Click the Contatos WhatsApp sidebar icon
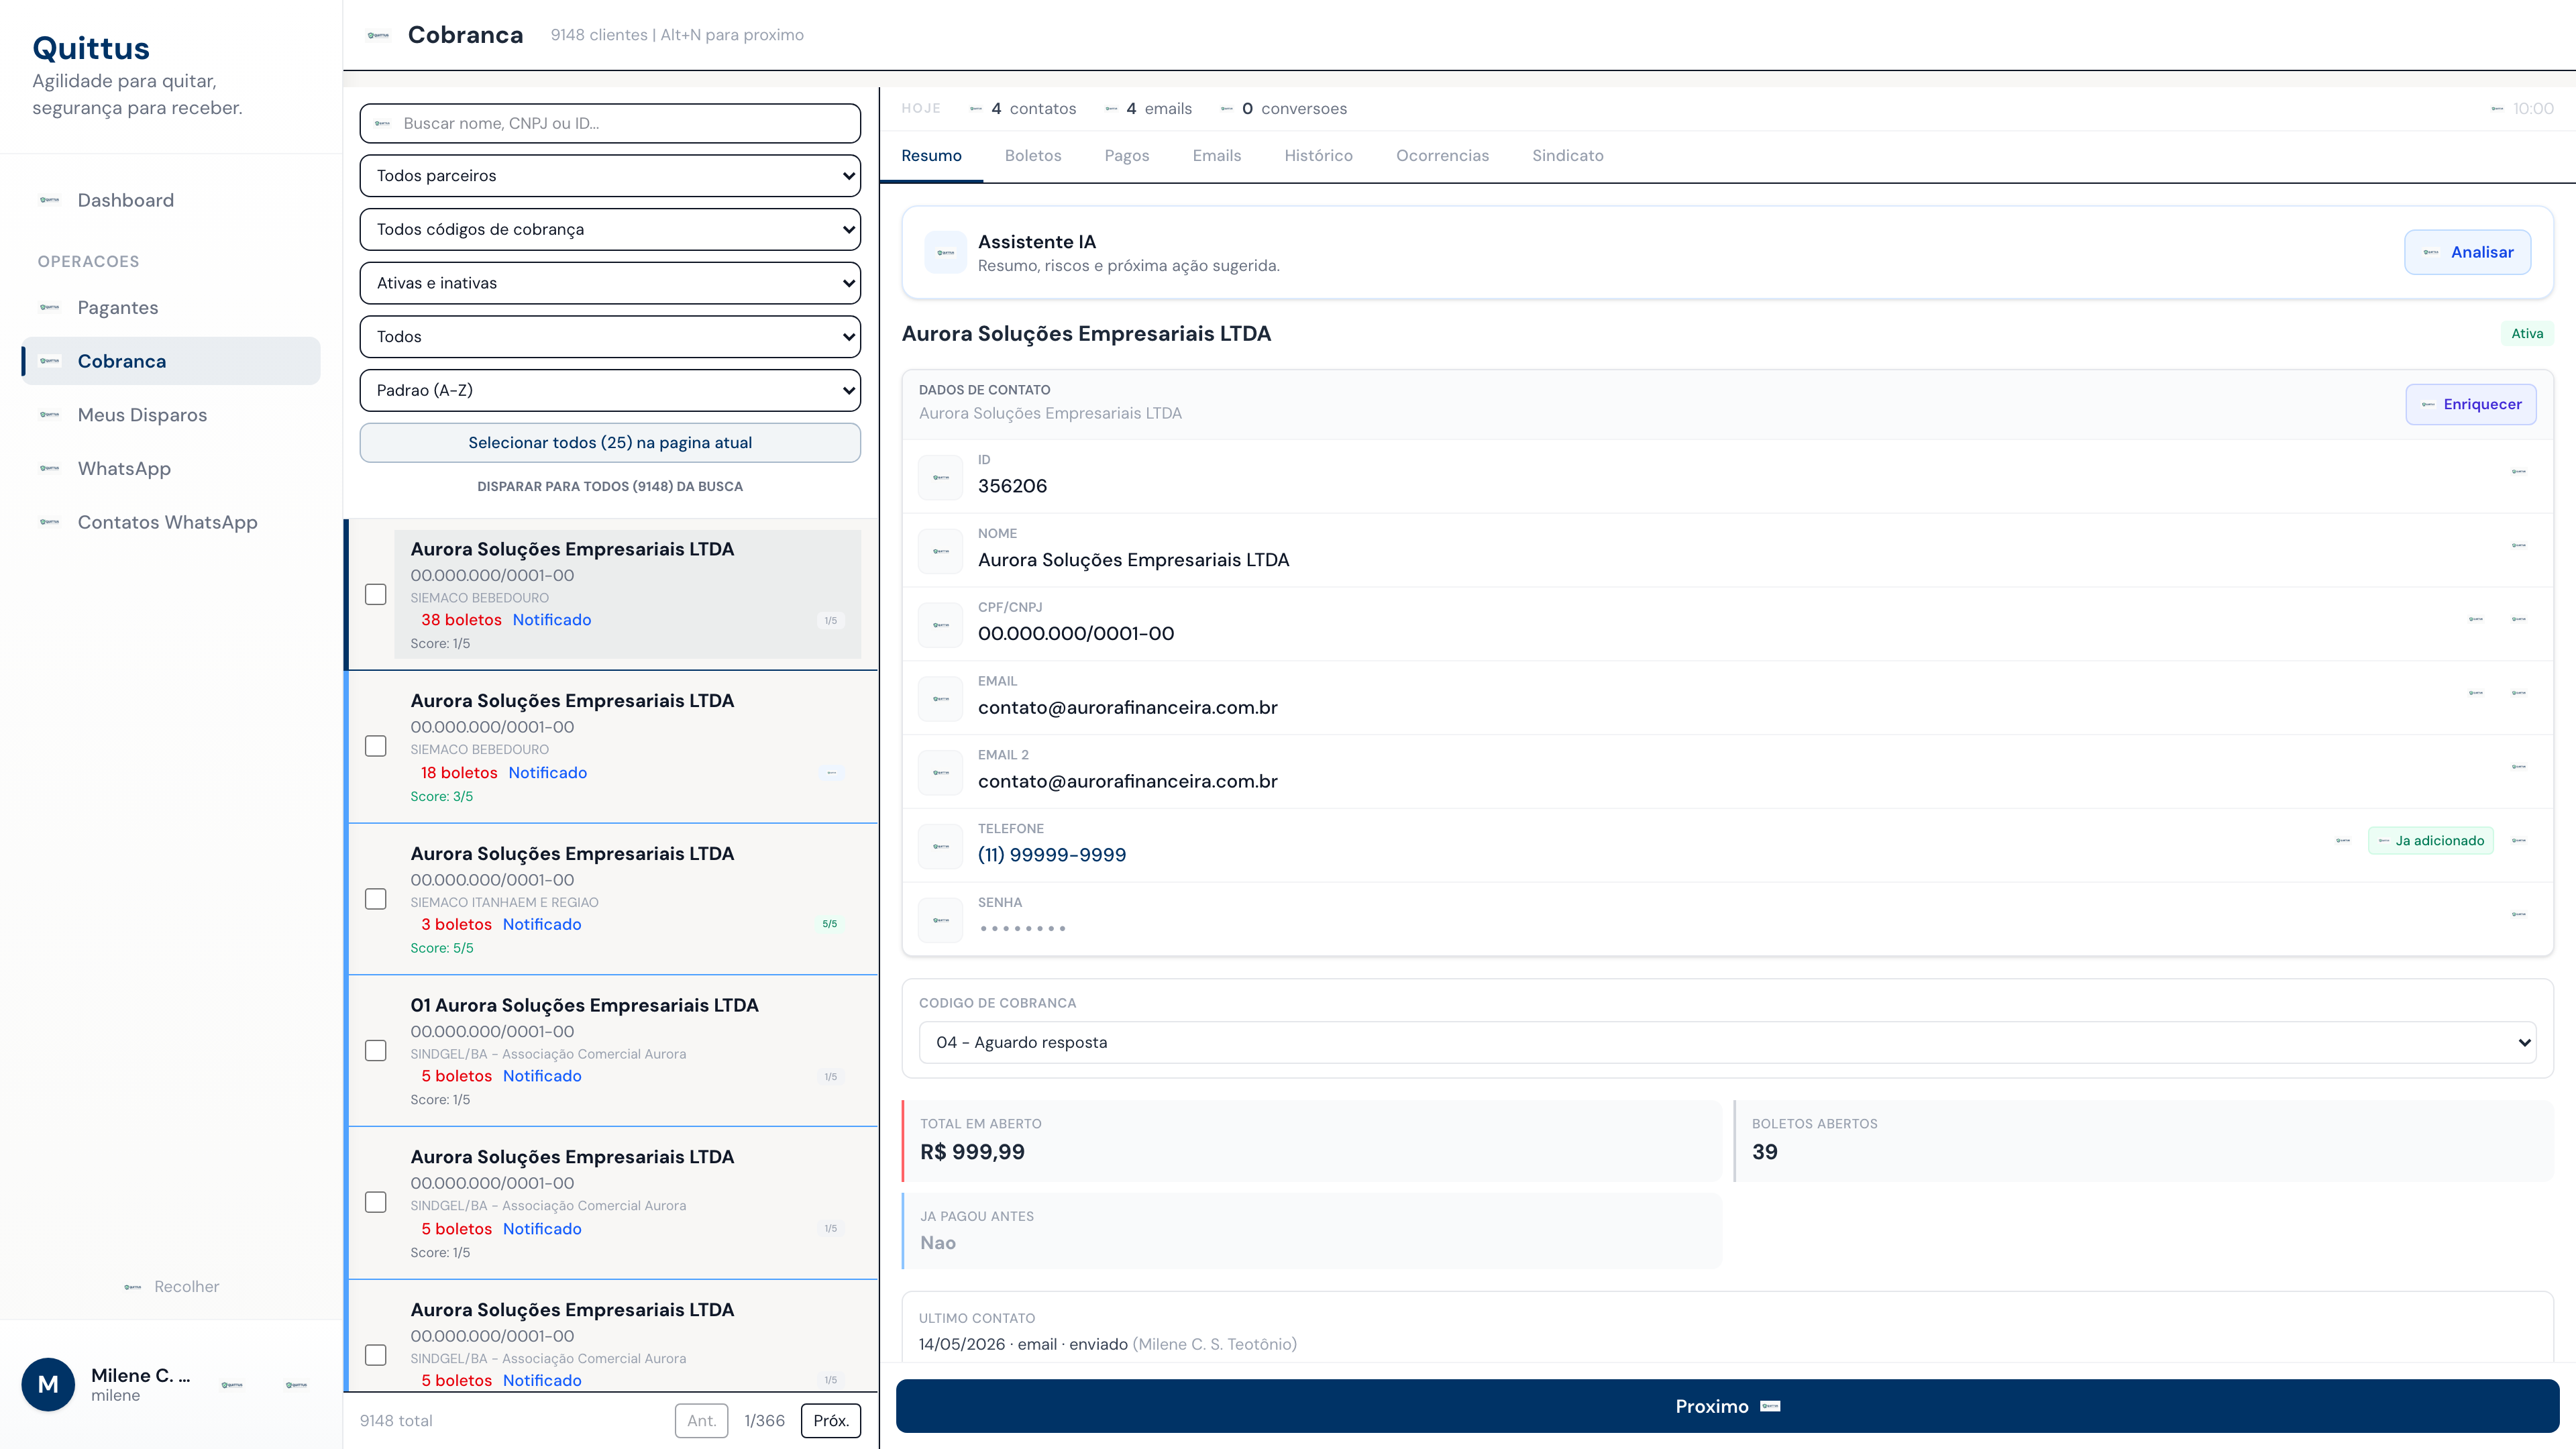The height and width of the screenshot is (1449, 2576). (49, 522)
